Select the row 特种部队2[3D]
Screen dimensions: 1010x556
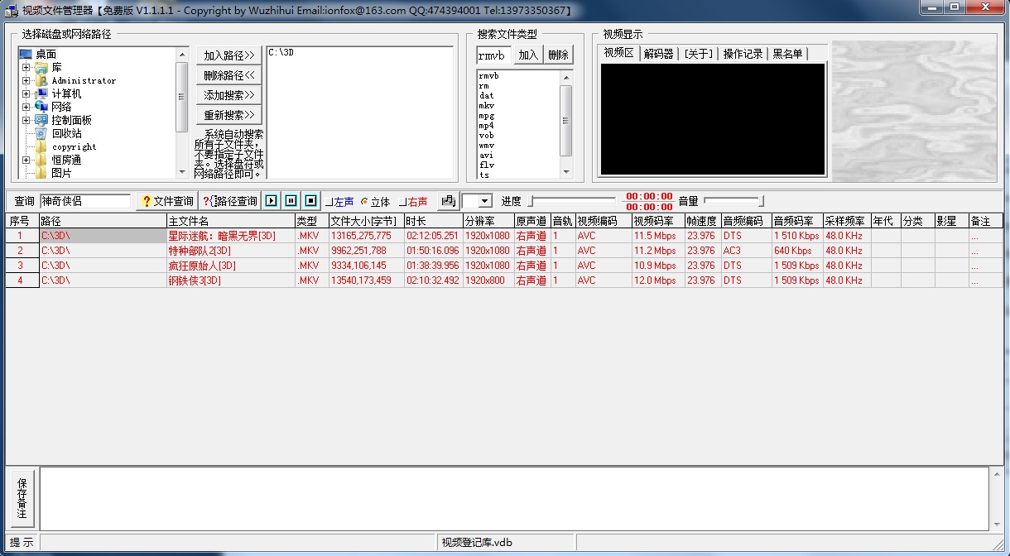pos(504,251)
